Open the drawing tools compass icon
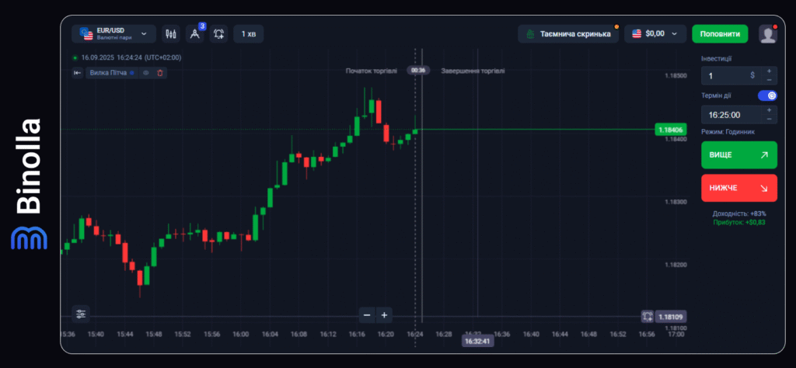The width and height of the screenshot is (796, 368). pyautogui.click(x=195, y=34)
